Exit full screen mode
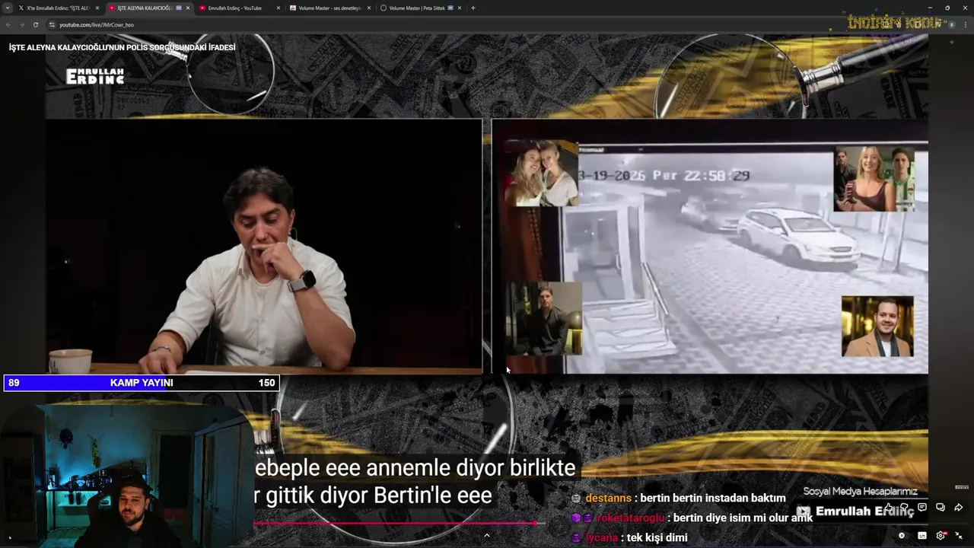 click(959, 536)
